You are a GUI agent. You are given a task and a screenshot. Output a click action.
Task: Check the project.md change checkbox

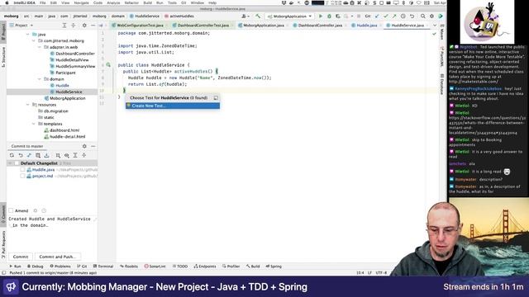click(22, 176)
